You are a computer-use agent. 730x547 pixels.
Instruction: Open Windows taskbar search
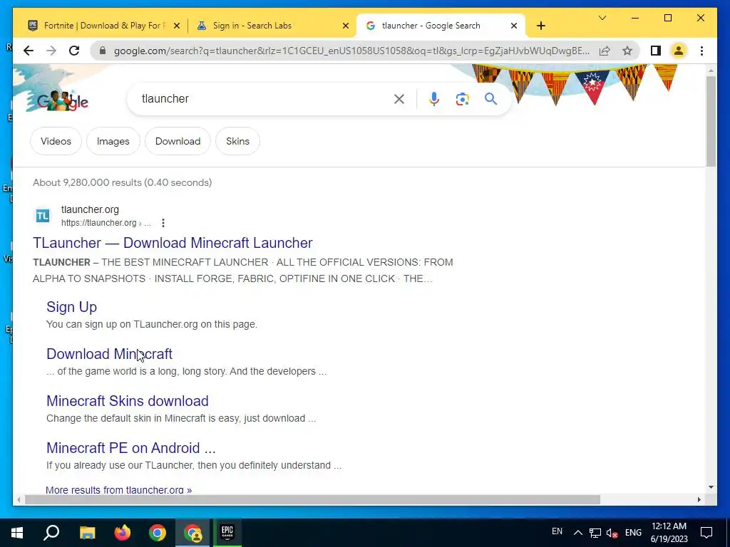coord(51,533)
